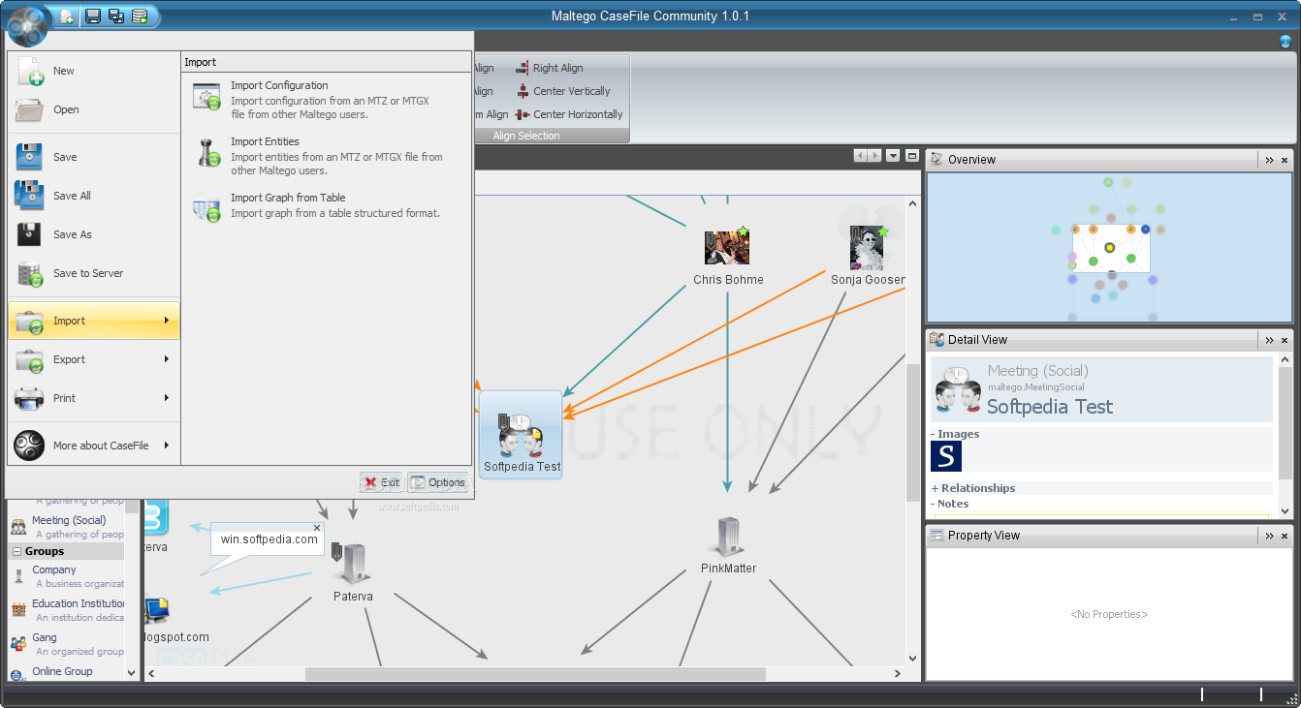Image resolution: width=1301 pixels, height=708 pixels.
Task: Click the Exit button in the menu
Action: coord(381,482)
